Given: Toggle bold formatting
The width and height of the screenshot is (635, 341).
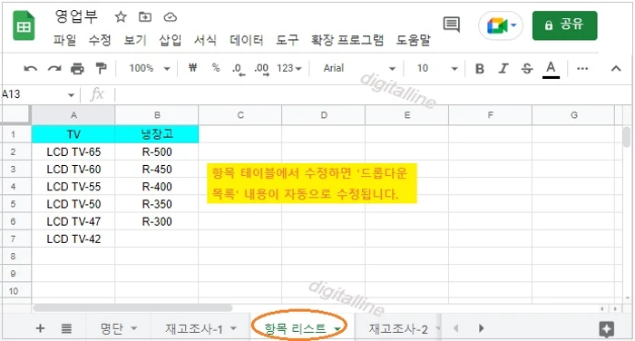Looking at the screenshot, I should point(480,68).
